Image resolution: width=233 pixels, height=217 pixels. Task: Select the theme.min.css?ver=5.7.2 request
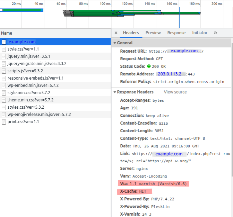55,100
